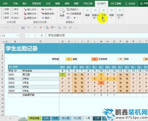Click the Redo arrow icon
The width and height of the screenshot is (148, 121).
(35, 27)
